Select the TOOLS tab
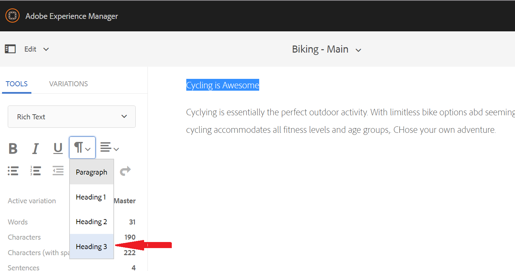This screenshot has width=515, height=271. tap(17, 84)
